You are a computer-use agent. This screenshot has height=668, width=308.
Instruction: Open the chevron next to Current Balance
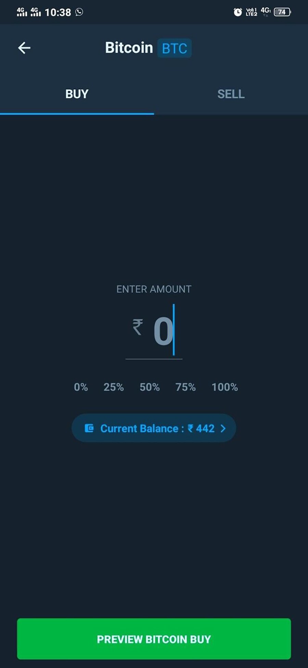[x=223, y=428]
